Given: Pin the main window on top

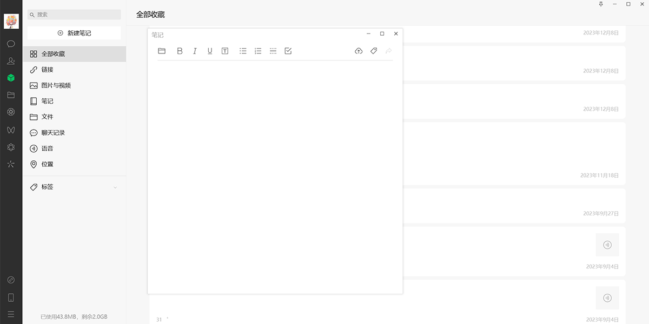Looking at the screenshot, I should [x=601, y=4].
